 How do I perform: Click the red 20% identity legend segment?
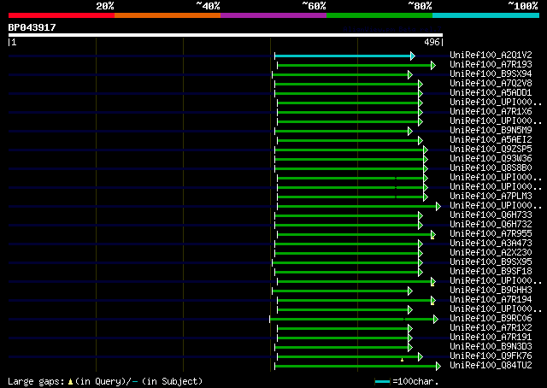tap(62, 15)
